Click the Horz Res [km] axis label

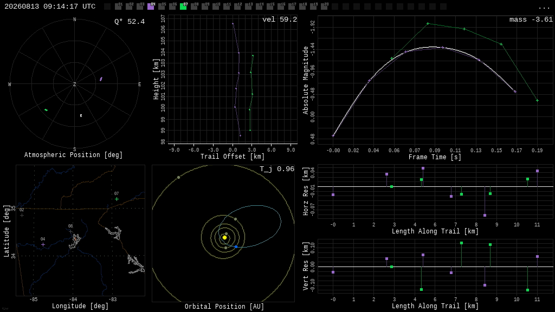[x=306, y=191]
